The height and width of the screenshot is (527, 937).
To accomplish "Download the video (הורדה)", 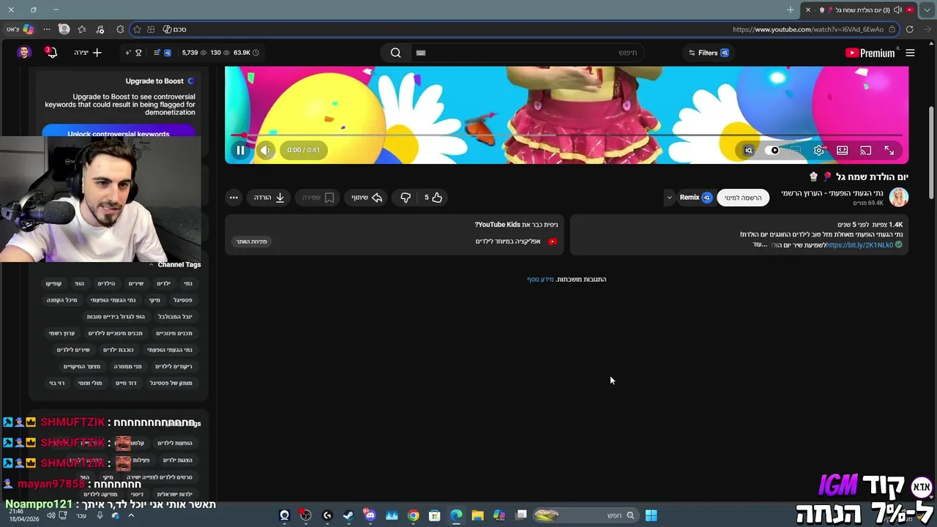I will 269,198.
